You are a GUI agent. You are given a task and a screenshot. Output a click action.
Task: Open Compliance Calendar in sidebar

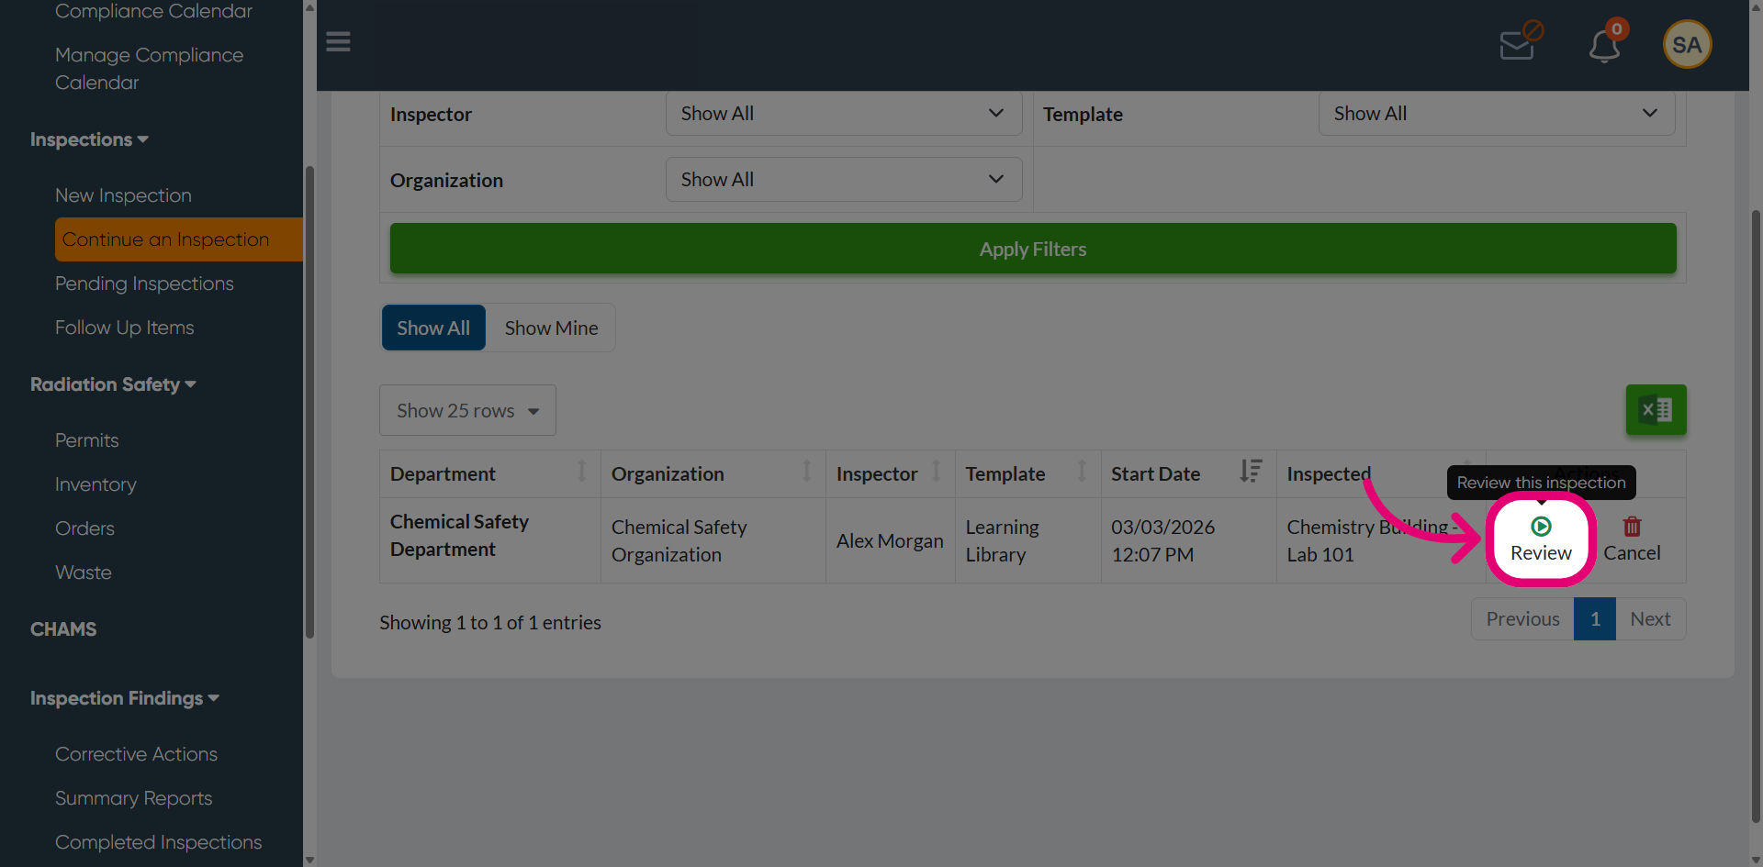(153, 11)
